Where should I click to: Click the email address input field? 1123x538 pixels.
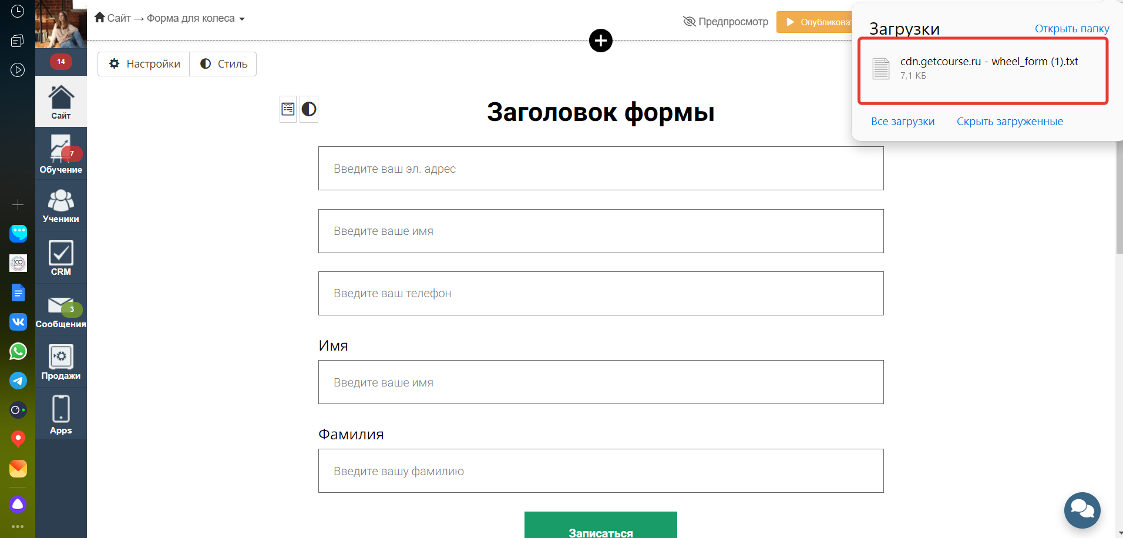(600, 169)
